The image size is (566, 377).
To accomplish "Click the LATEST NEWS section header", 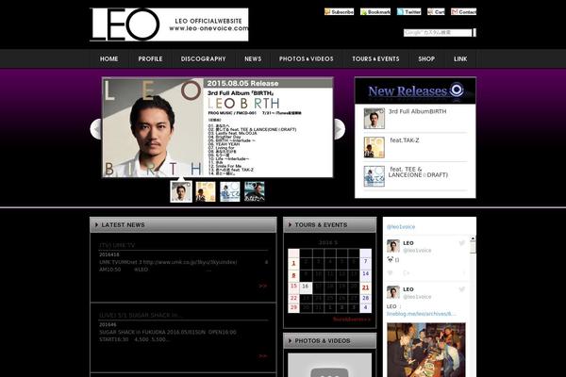I will [x=183, y=224].
